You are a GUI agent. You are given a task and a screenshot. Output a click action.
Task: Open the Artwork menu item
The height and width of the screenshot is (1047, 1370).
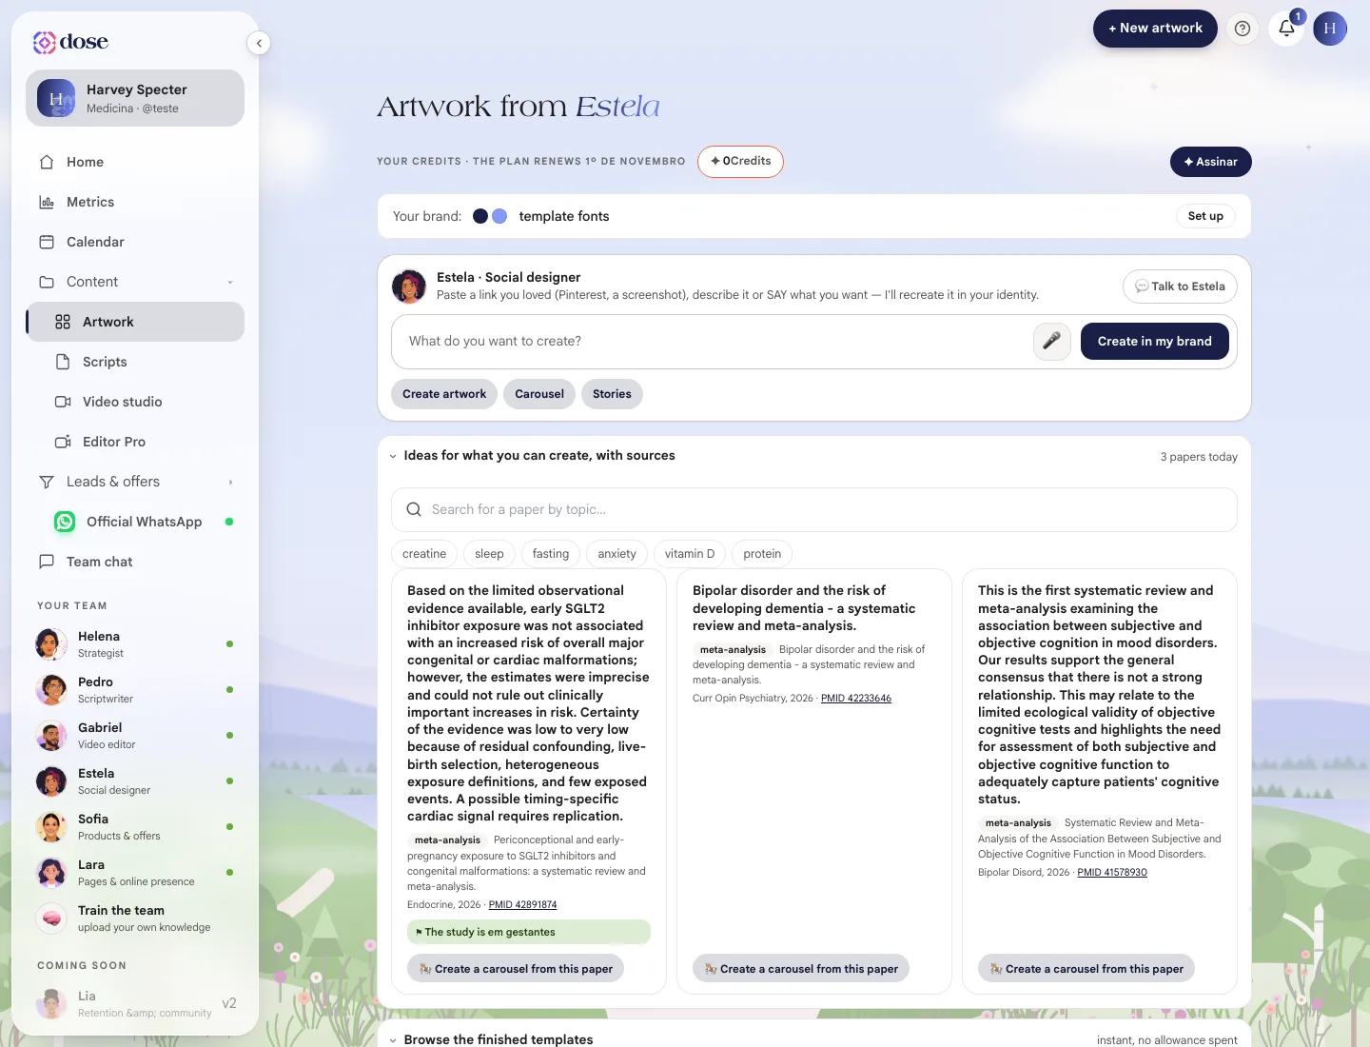pyautogui.click(x=135, y=322)
